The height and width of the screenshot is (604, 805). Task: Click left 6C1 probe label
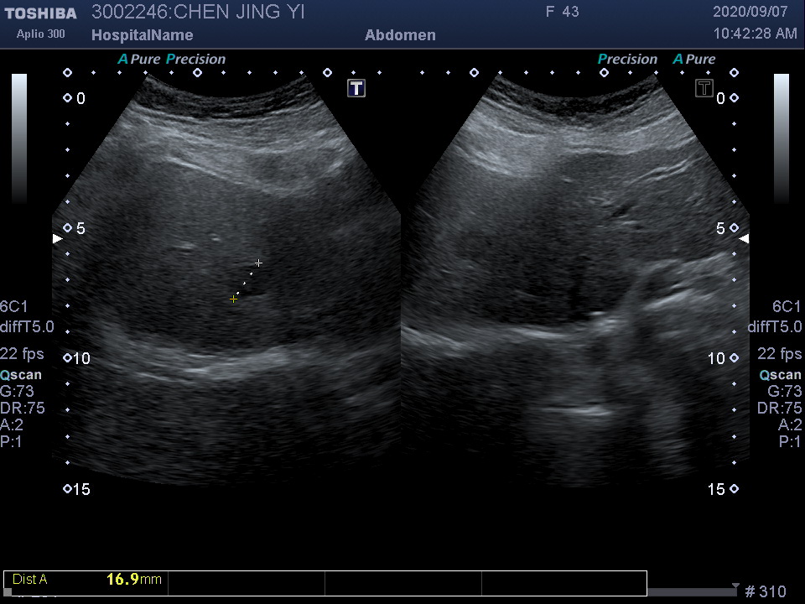click(x=14, y=307)
